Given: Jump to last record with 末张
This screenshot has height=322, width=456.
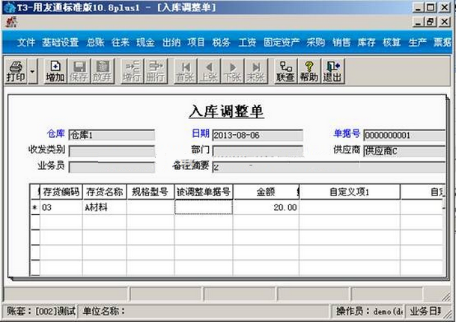Looking at the screenshot, I should (257, 70).
